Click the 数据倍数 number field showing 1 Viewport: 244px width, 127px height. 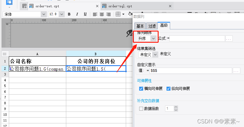[x=170, y=109]
